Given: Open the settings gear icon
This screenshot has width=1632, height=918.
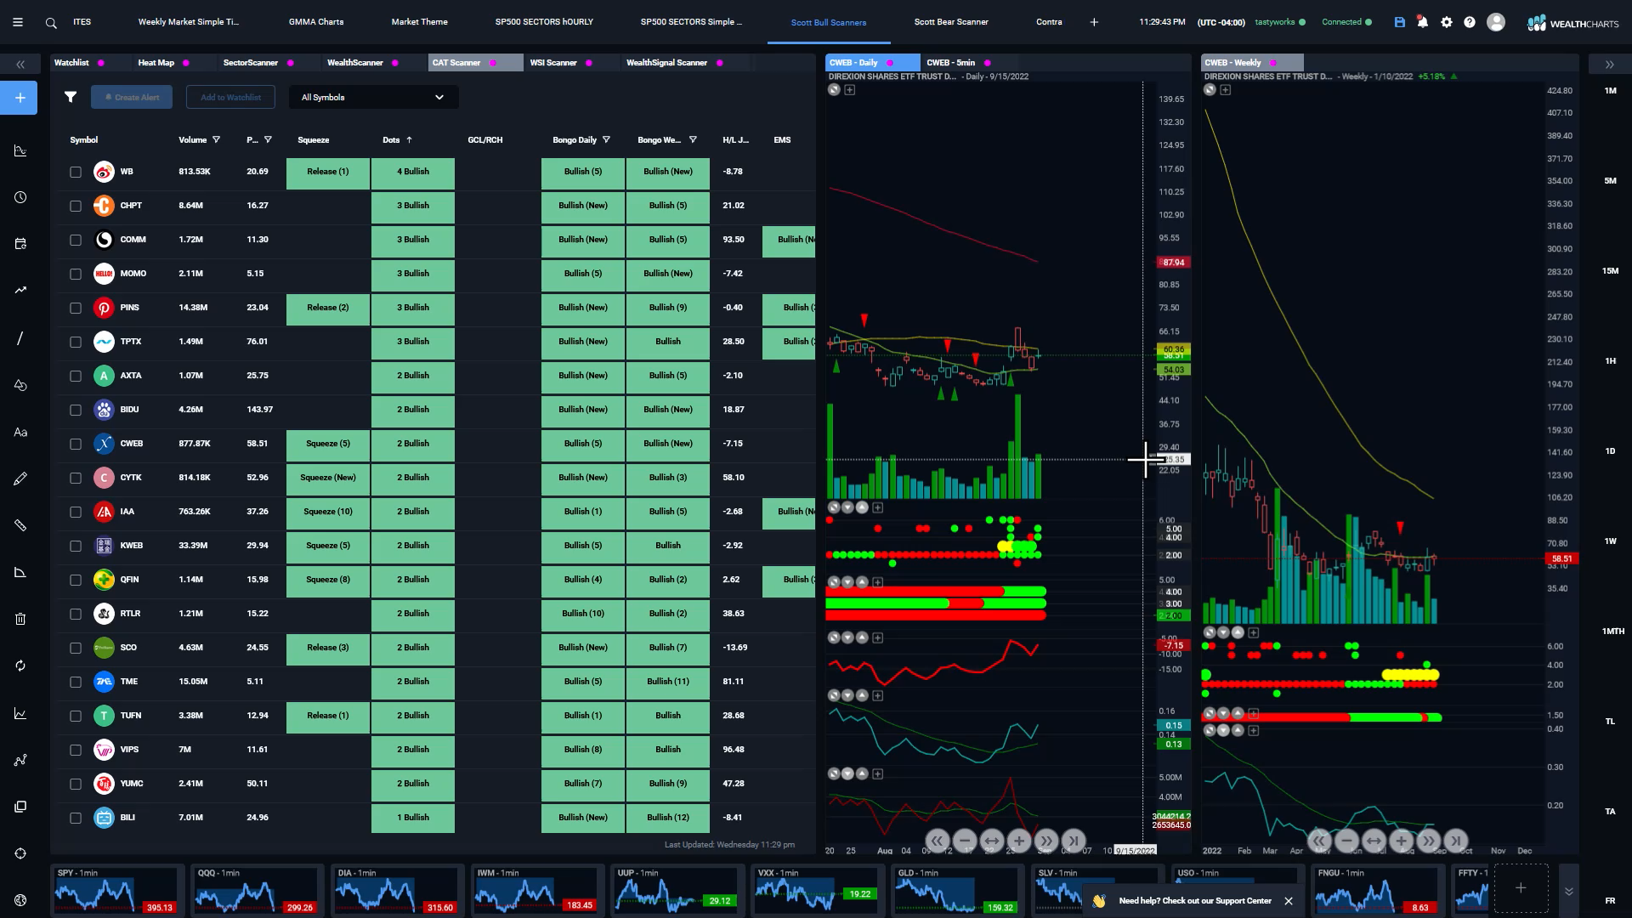Looking at the screenshot, I should 1447,22.
